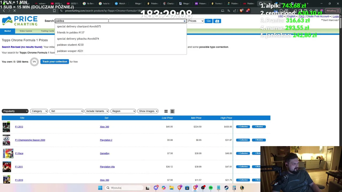Open the Set filter dropdown
342x192 pixels.
[67, 111]
